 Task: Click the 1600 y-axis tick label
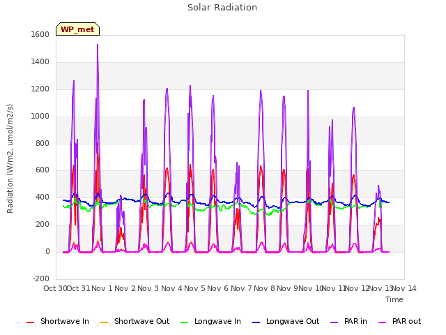40,34
